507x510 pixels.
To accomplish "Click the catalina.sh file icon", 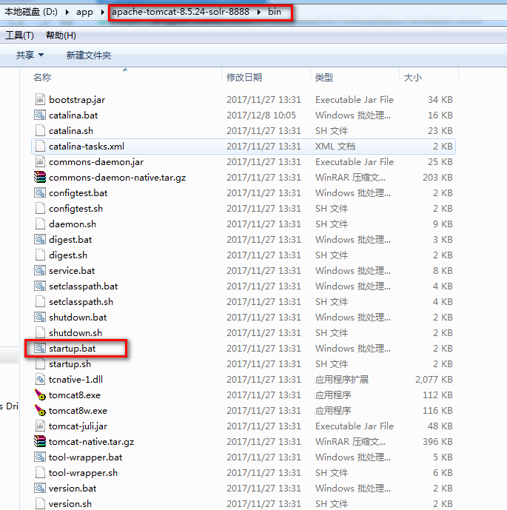I will (40, 130).
